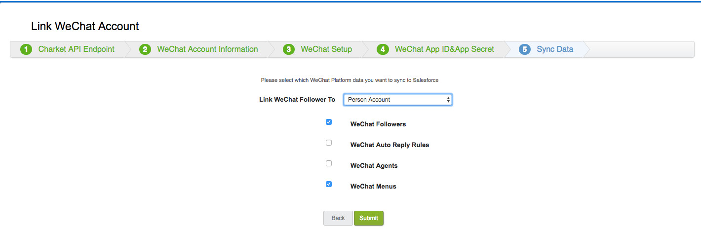
Task: Click the WeChat Menus label text
Action: [373, 187]
